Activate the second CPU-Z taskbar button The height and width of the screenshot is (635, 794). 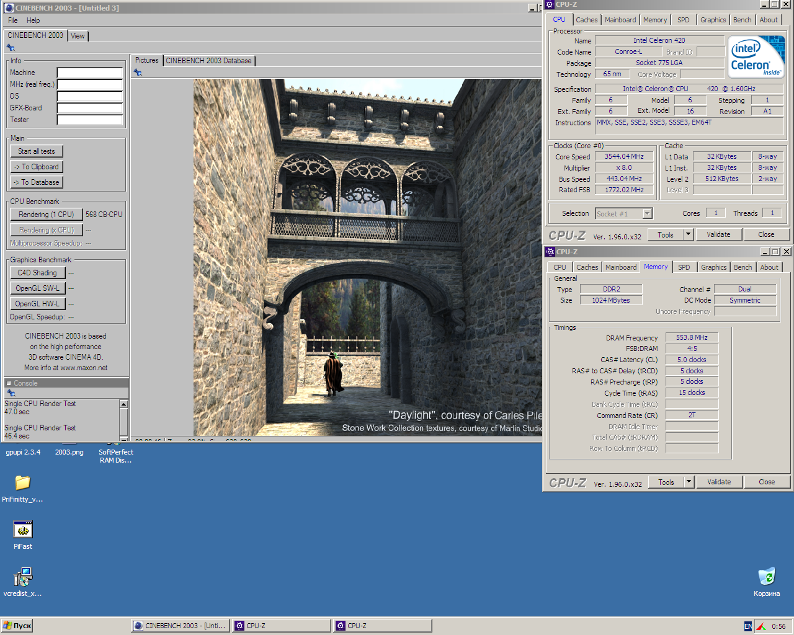coord(383,626)
